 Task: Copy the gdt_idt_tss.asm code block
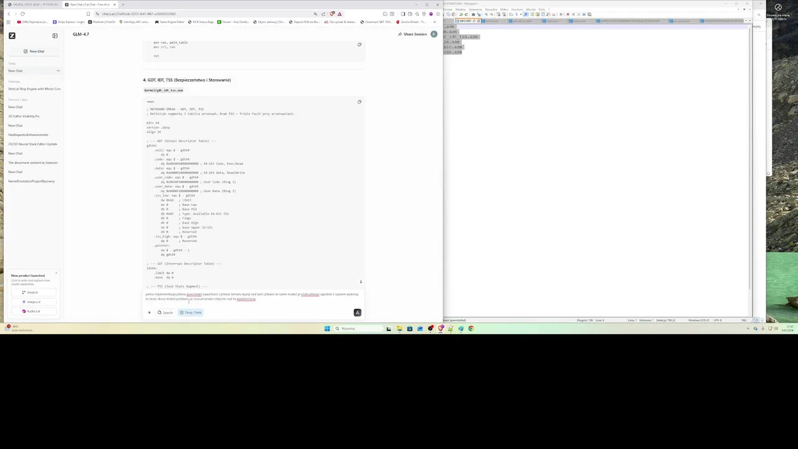click(x=359, y=102)
